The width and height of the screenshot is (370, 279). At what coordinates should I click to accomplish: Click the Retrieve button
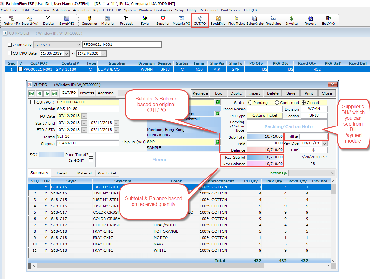(x=200, y=93)
